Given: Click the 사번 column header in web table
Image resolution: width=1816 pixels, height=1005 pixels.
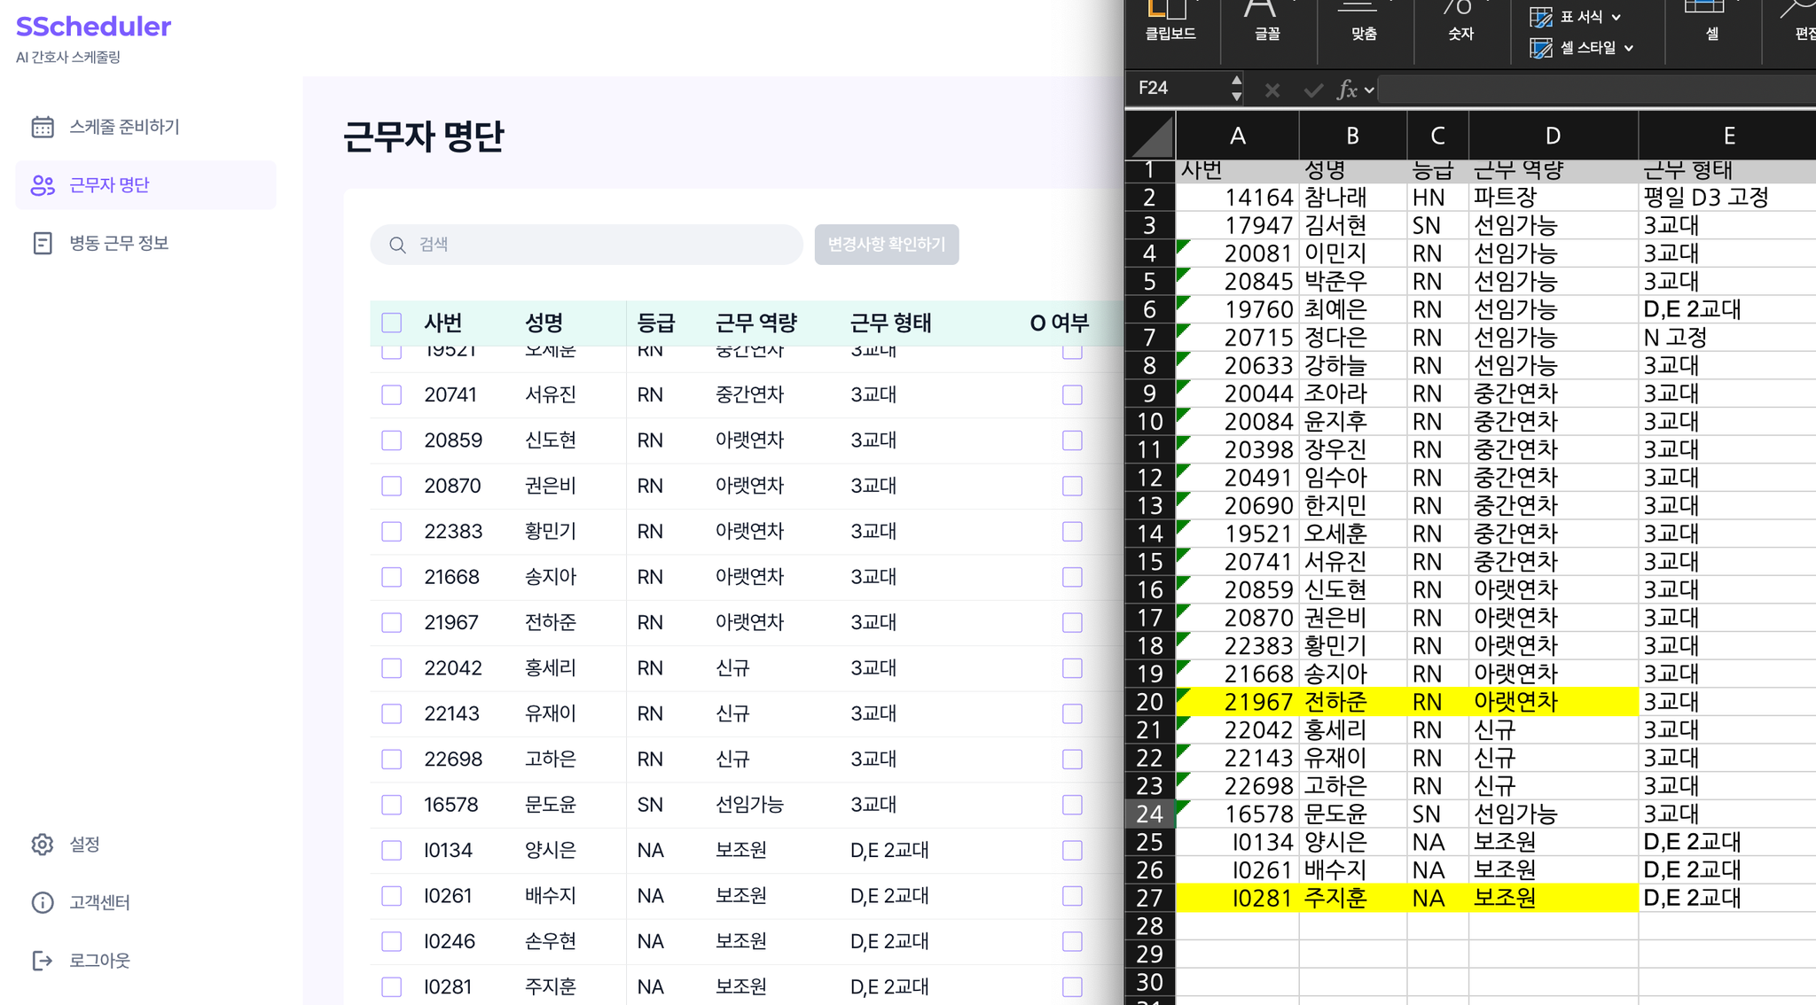Looking at the screenshot, I should [x=443, y=323].
